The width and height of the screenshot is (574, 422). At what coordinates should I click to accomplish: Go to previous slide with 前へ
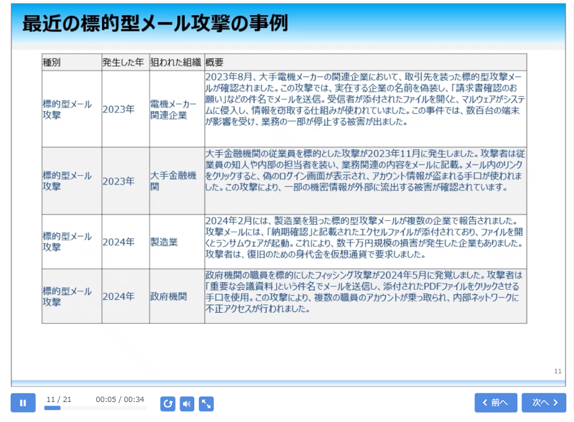[495, 403]
